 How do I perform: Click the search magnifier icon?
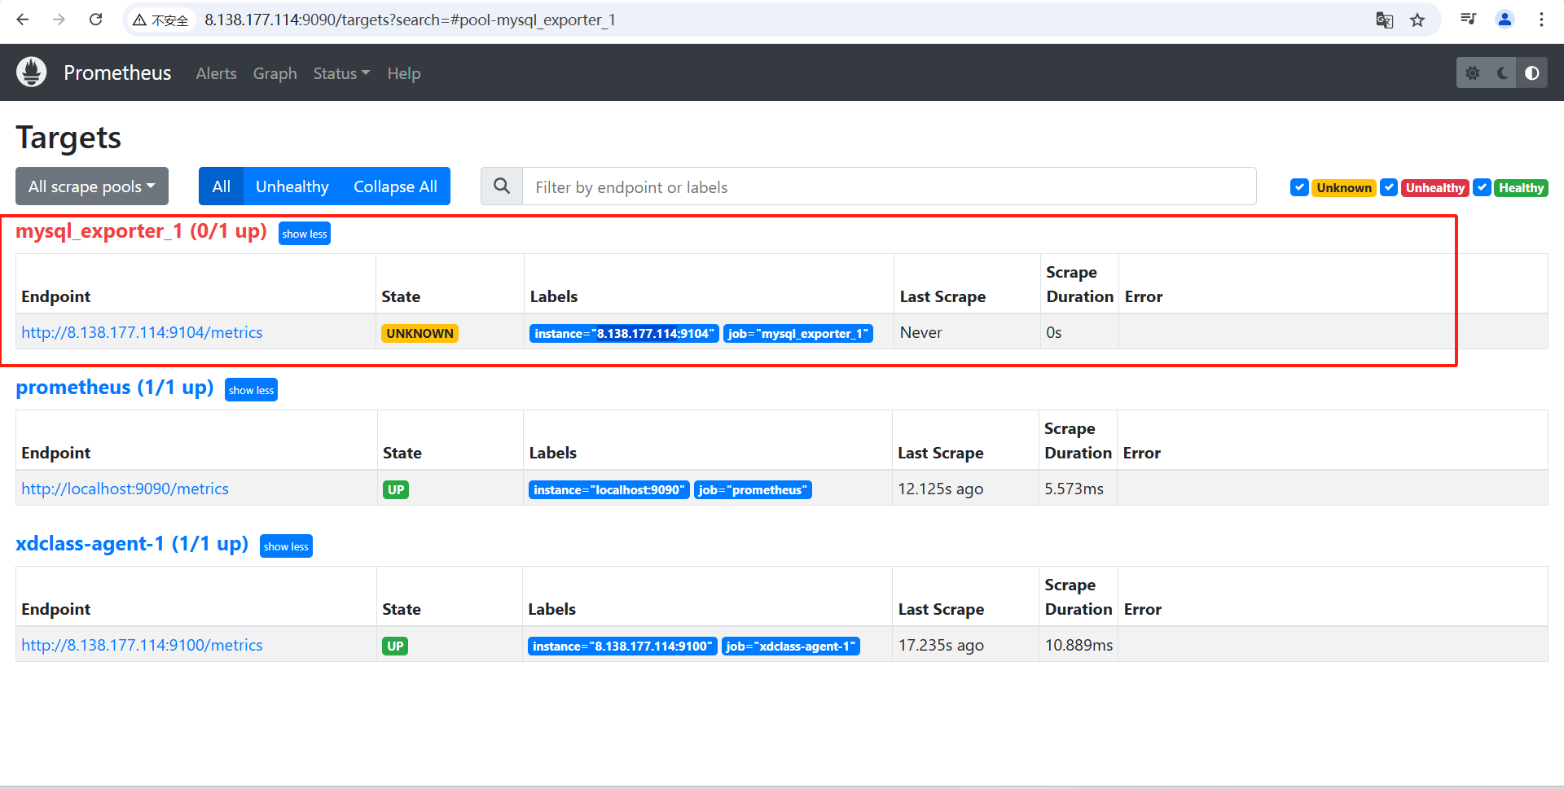pos(502,186)
